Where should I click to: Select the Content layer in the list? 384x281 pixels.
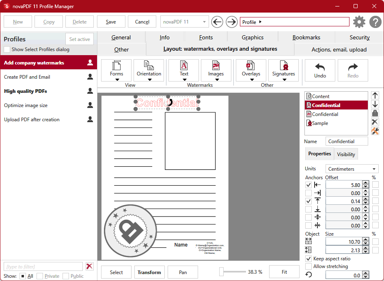click(336, 97)
